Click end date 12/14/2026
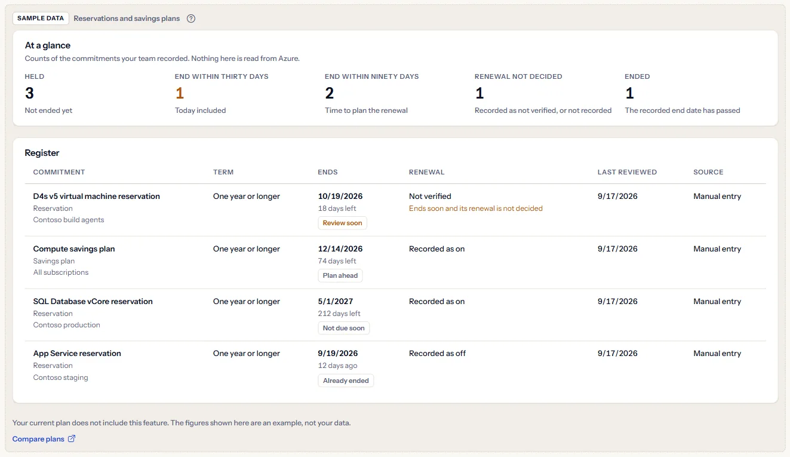790x457 pixels. (x=340, y=249)
